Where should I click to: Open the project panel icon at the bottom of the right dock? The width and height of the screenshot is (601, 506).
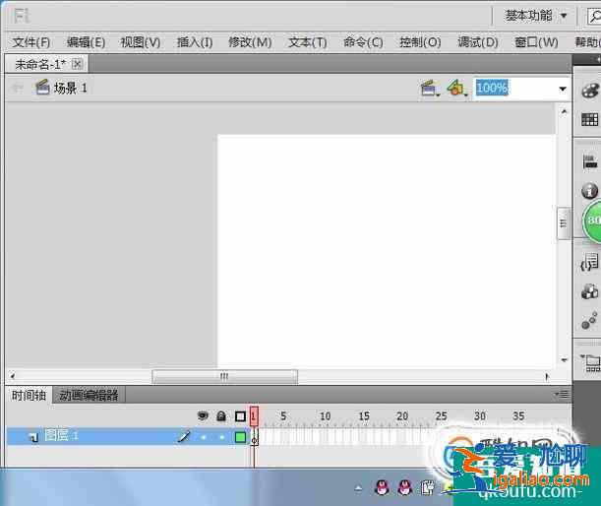tap(590, 363)
